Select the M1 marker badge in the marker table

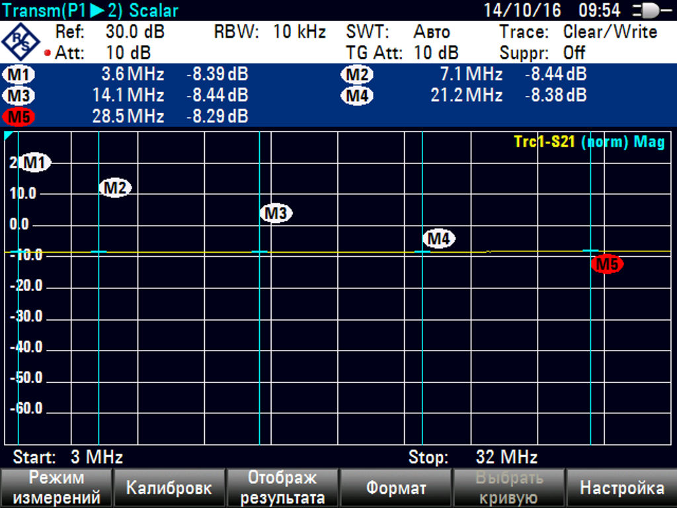pyautogui.click(x=20, y=75)
